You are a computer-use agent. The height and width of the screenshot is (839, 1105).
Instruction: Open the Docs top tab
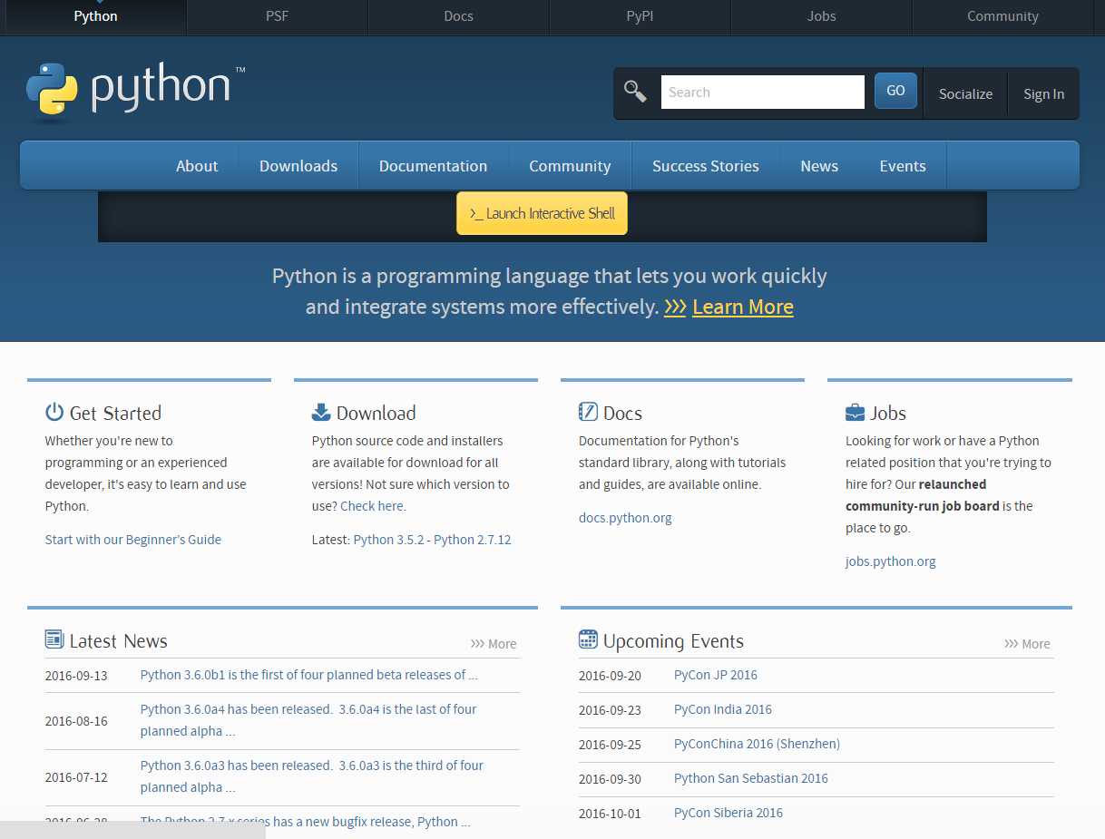[458, 16]
